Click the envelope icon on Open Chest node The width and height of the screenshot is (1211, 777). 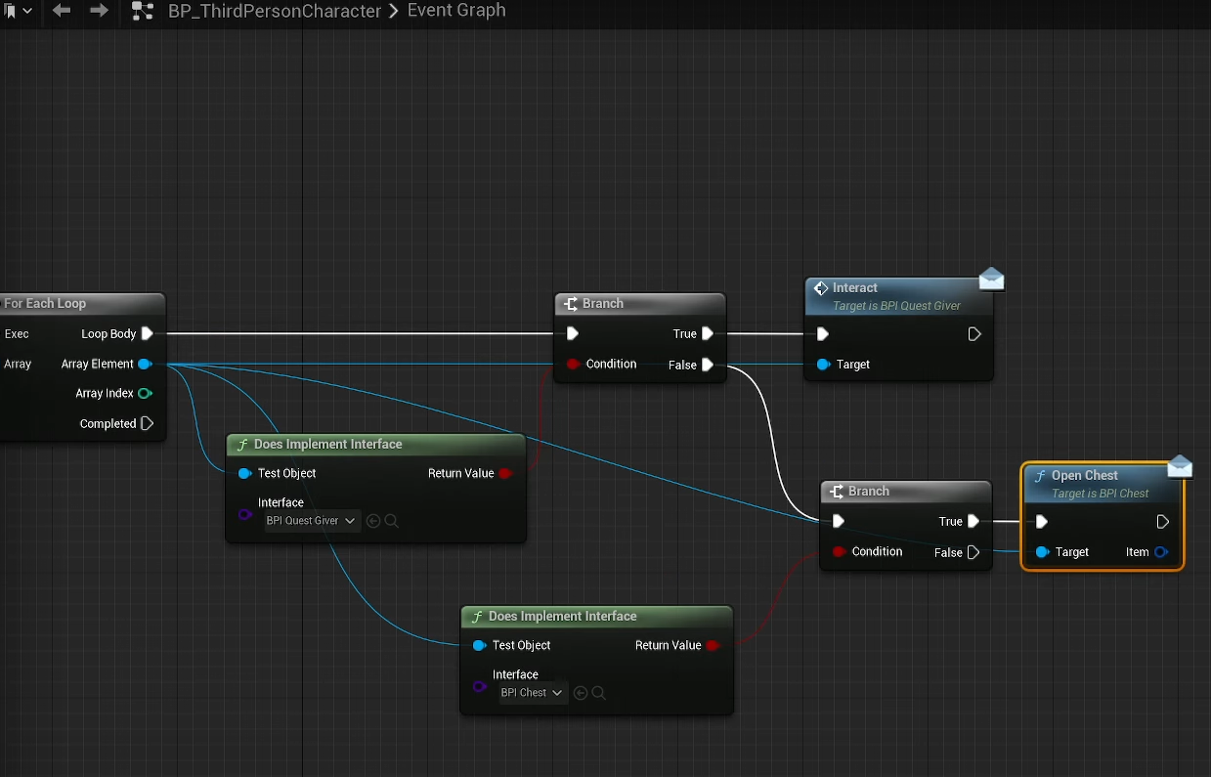1180,467
